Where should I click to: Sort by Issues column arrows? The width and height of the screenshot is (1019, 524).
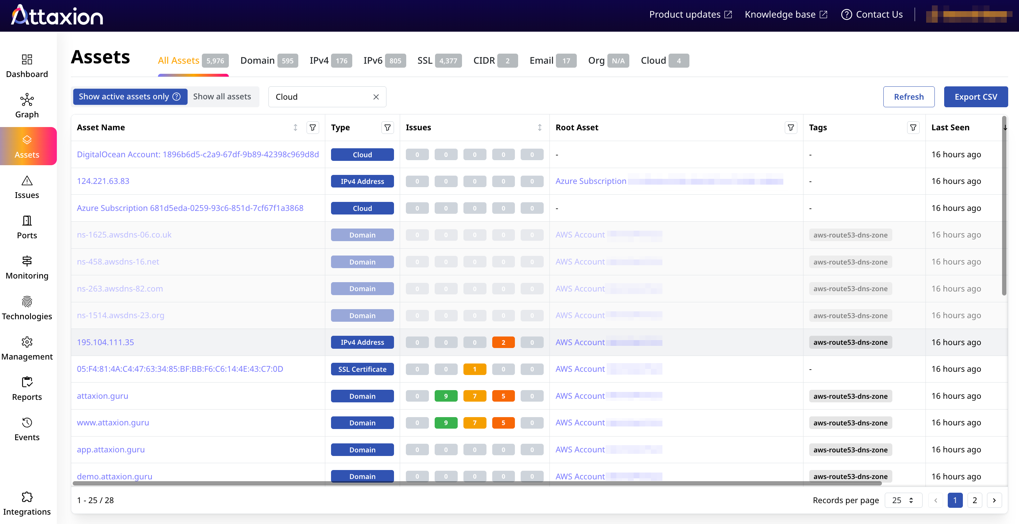click(540, 127)
